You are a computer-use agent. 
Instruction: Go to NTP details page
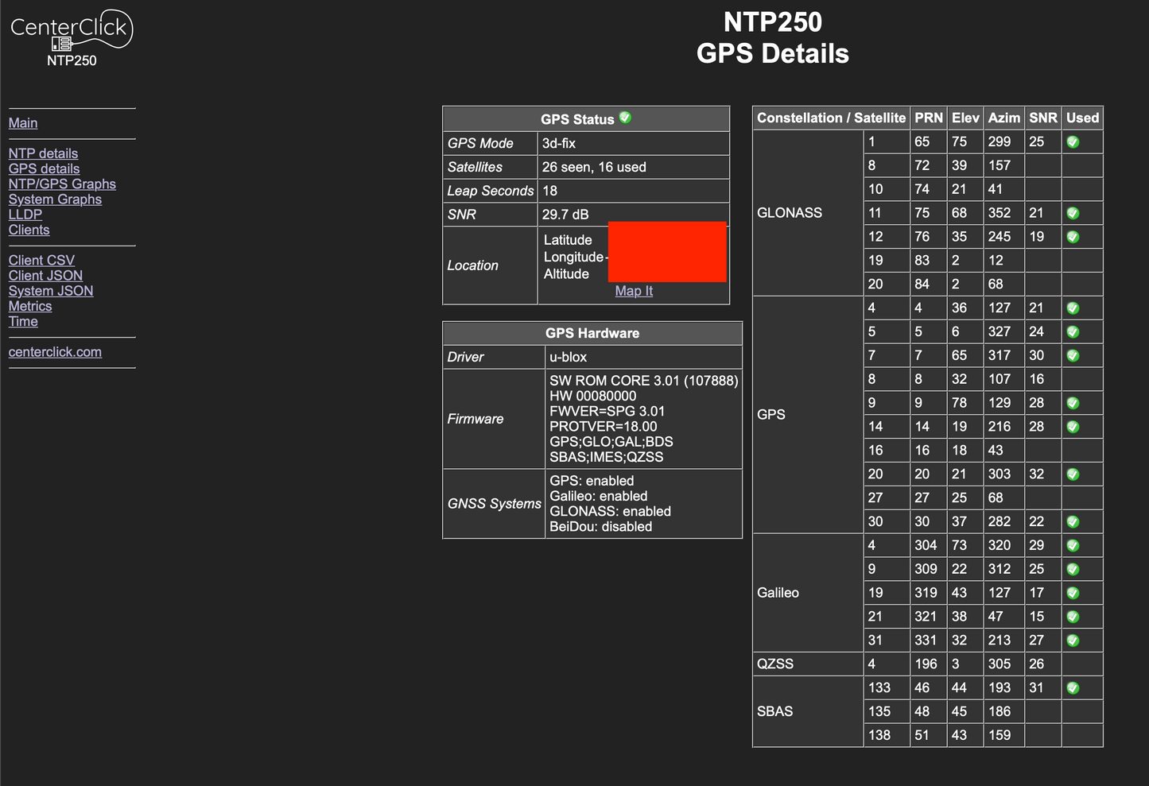point(43,153)
